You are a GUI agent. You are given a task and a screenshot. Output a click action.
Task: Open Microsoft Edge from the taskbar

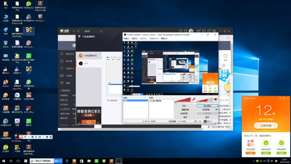(67, 161)
